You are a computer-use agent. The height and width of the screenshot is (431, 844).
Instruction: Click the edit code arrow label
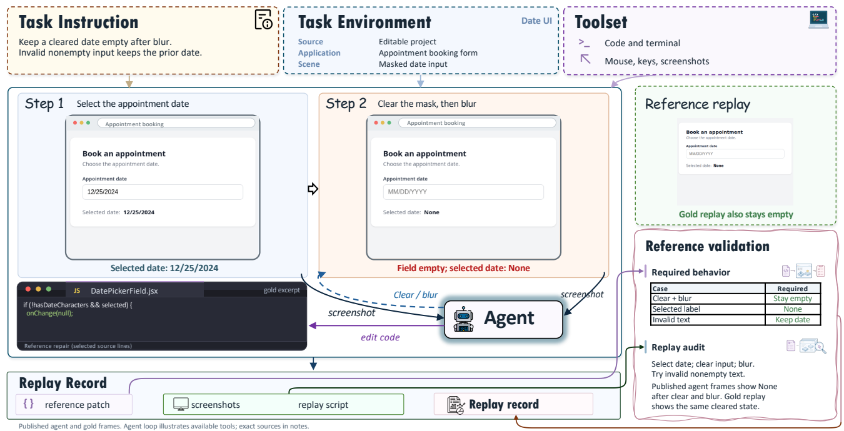tap(380, 337)
